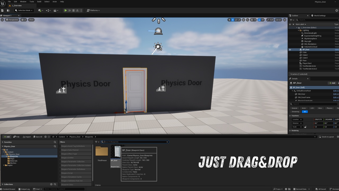Image resolution: width=339 pixels, height=191 pixels.
Task: Click Dock in Layout button
Action: (326, 137)
